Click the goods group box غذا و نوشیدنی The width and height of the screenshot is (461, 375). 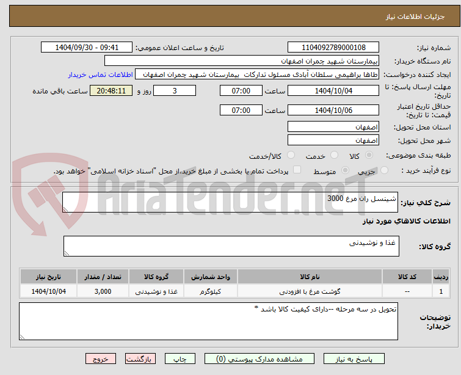click(231, 246)
